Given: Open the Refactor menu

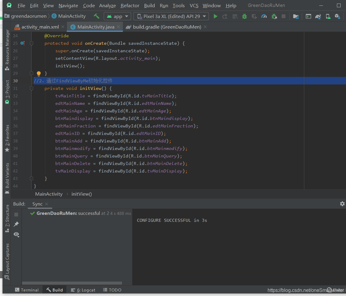Looking at the screenshot, I should tap(130, 5).
